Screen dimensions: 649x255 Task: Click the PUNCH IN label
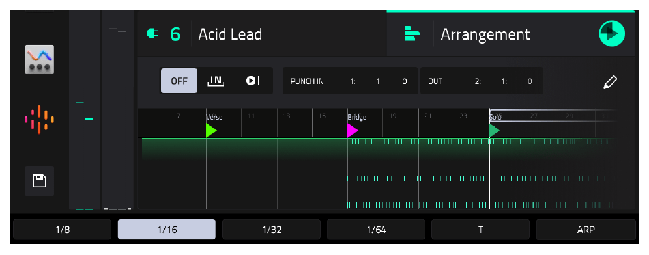(x=307, y=81)
